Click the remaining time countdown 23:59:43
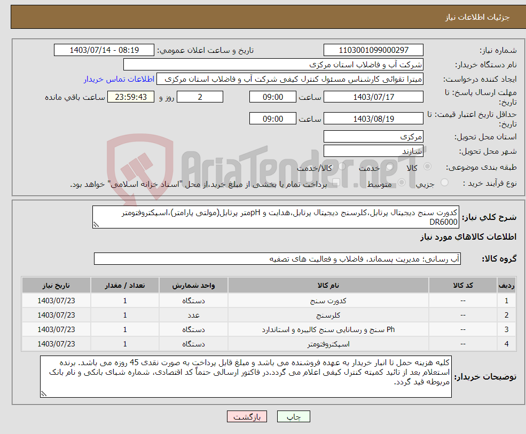Screen dimensions: 526x434 click(131, 97)
